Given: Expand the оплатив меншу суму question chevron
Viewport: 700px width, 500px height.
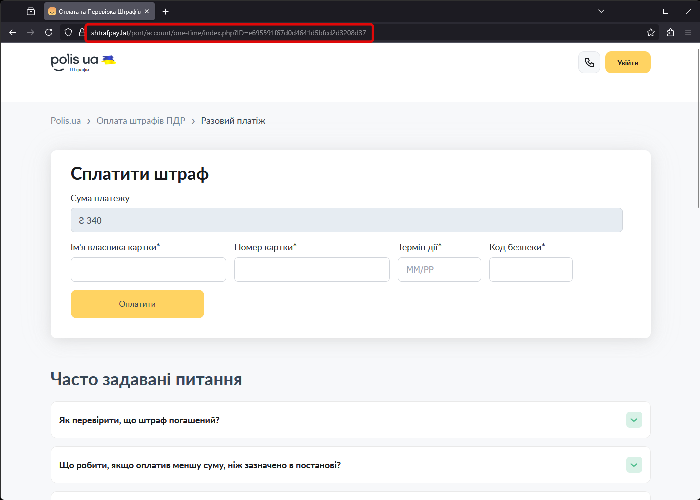Looking at the screenshot, I should [634, 465].
